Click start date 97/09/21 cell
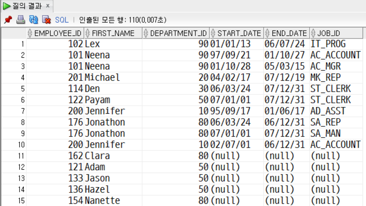The image size is (366, 206). (x=237, y=55)
